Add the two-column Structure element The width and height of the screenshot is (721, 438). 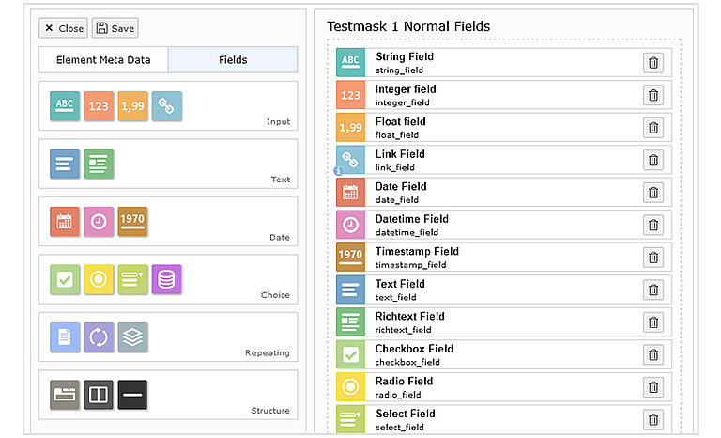click(x=99, y=395)
